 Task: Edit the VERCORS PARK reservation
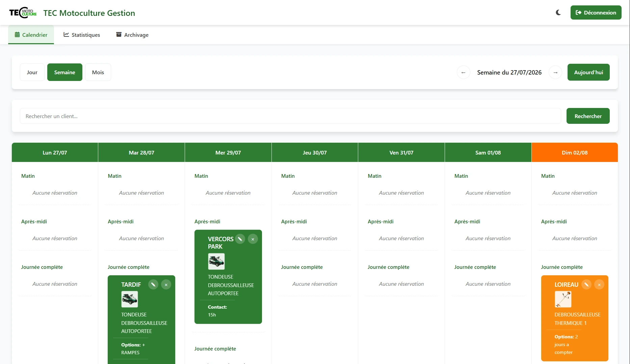(240, 239)
